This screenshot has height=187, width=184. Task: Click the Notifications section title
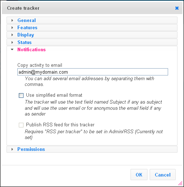point(31,49)
